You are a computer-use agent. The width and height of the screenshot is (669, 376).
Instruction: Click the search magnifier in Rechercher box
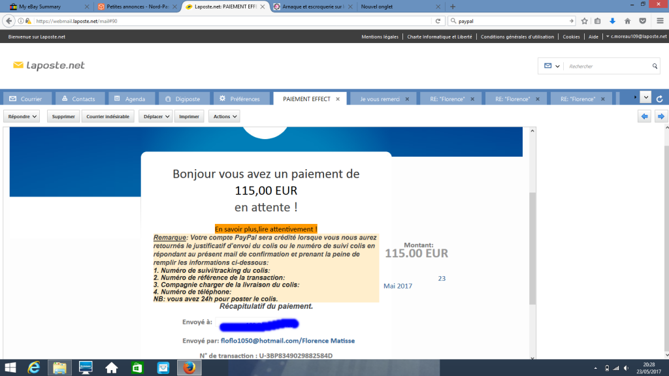pos(655,66)
